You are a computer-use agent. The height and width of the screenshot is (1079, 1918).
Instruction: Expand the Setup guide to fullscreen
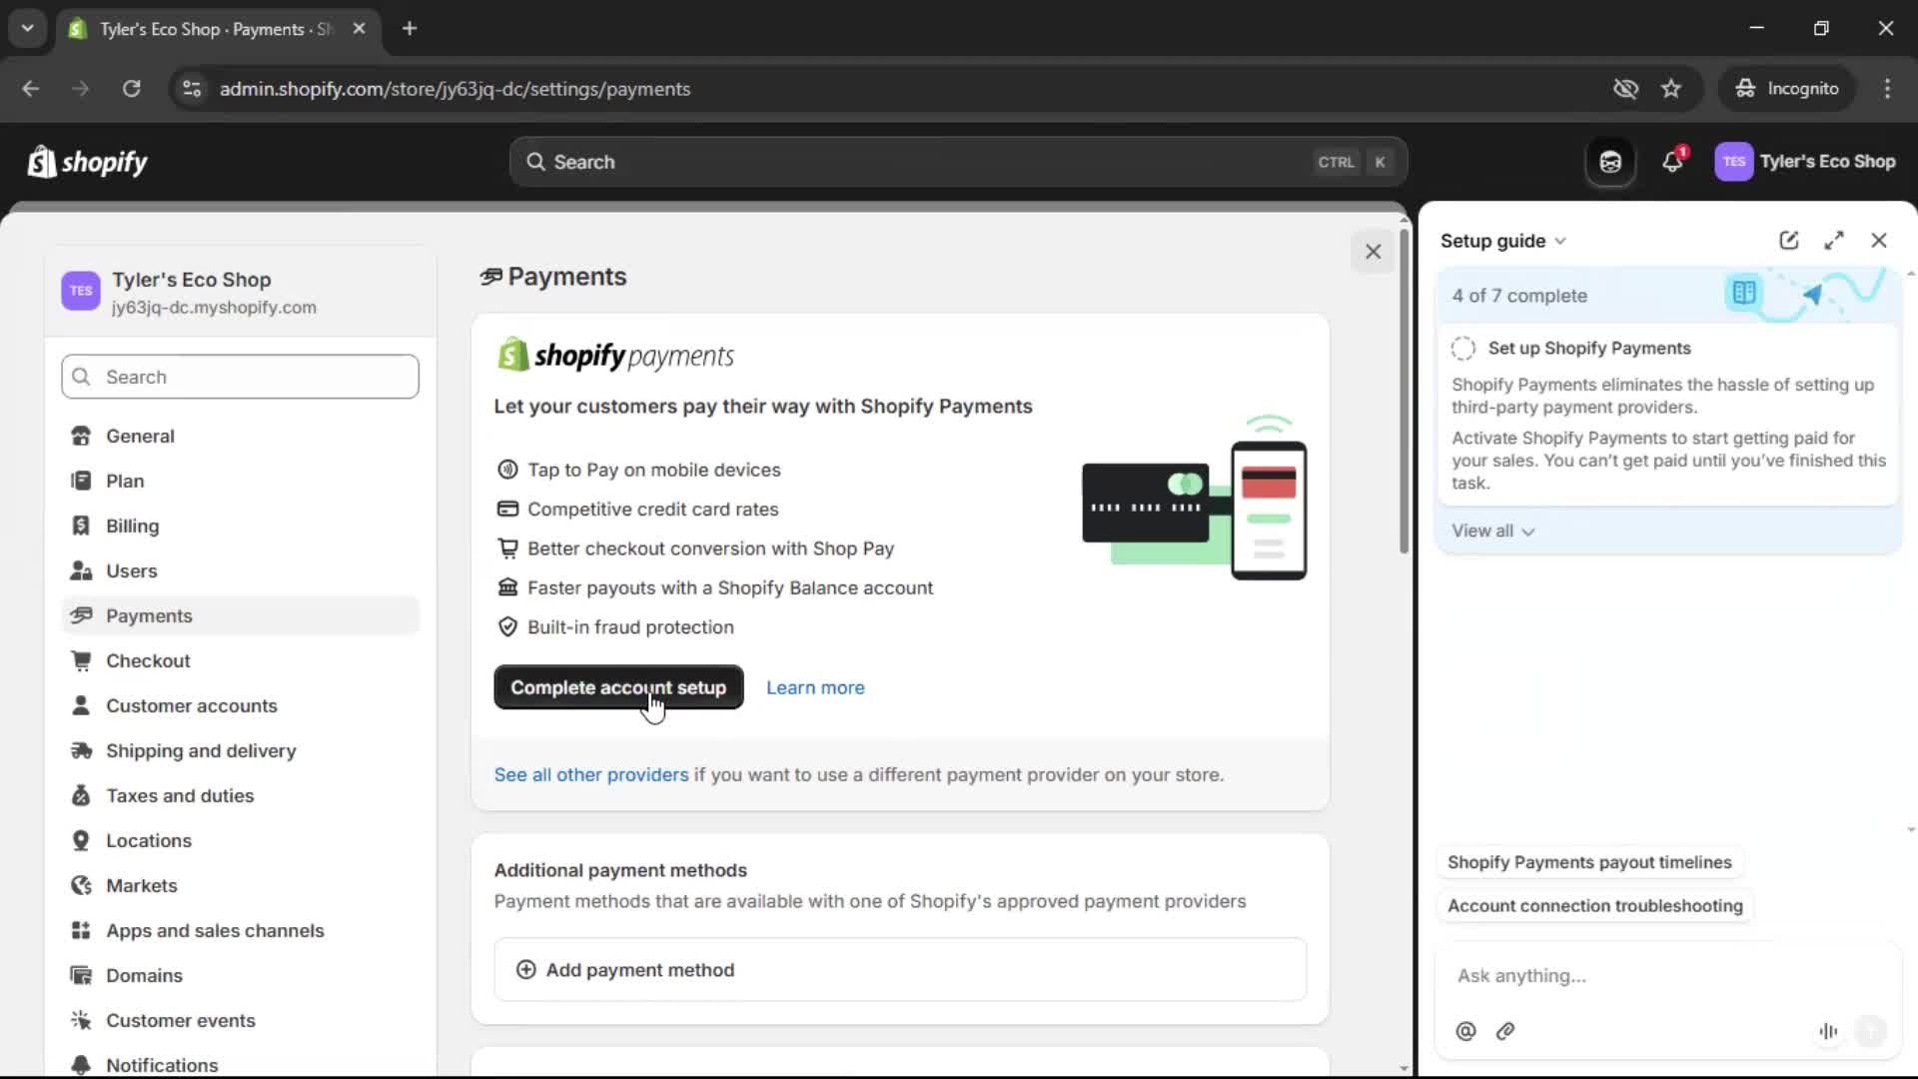[x=1835, y=240]
